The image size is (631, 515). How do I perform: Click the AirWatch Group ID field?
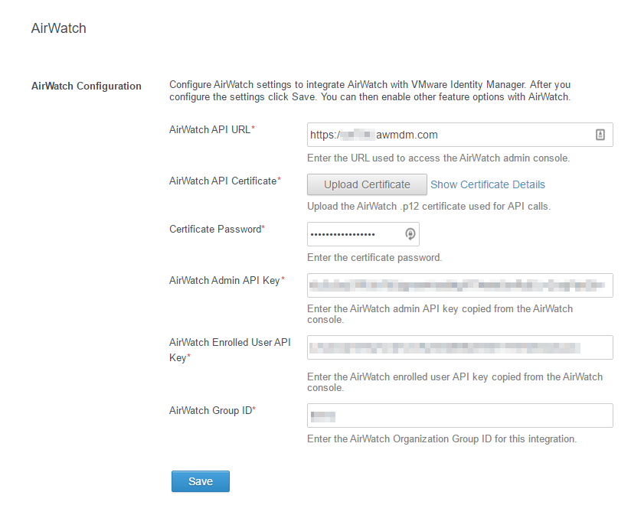click(x=459, y=416)
